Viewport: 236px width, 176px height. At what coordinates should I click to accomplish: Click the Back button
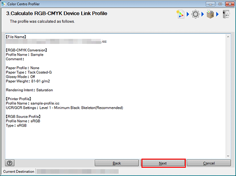point(117,163)
